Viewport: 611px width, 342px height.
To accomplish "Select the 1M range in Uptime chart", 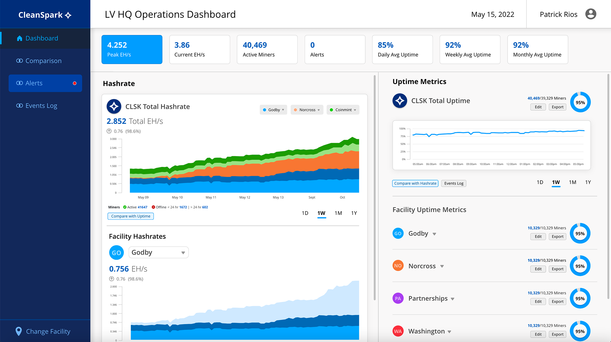I will click(x=572, y=182).
